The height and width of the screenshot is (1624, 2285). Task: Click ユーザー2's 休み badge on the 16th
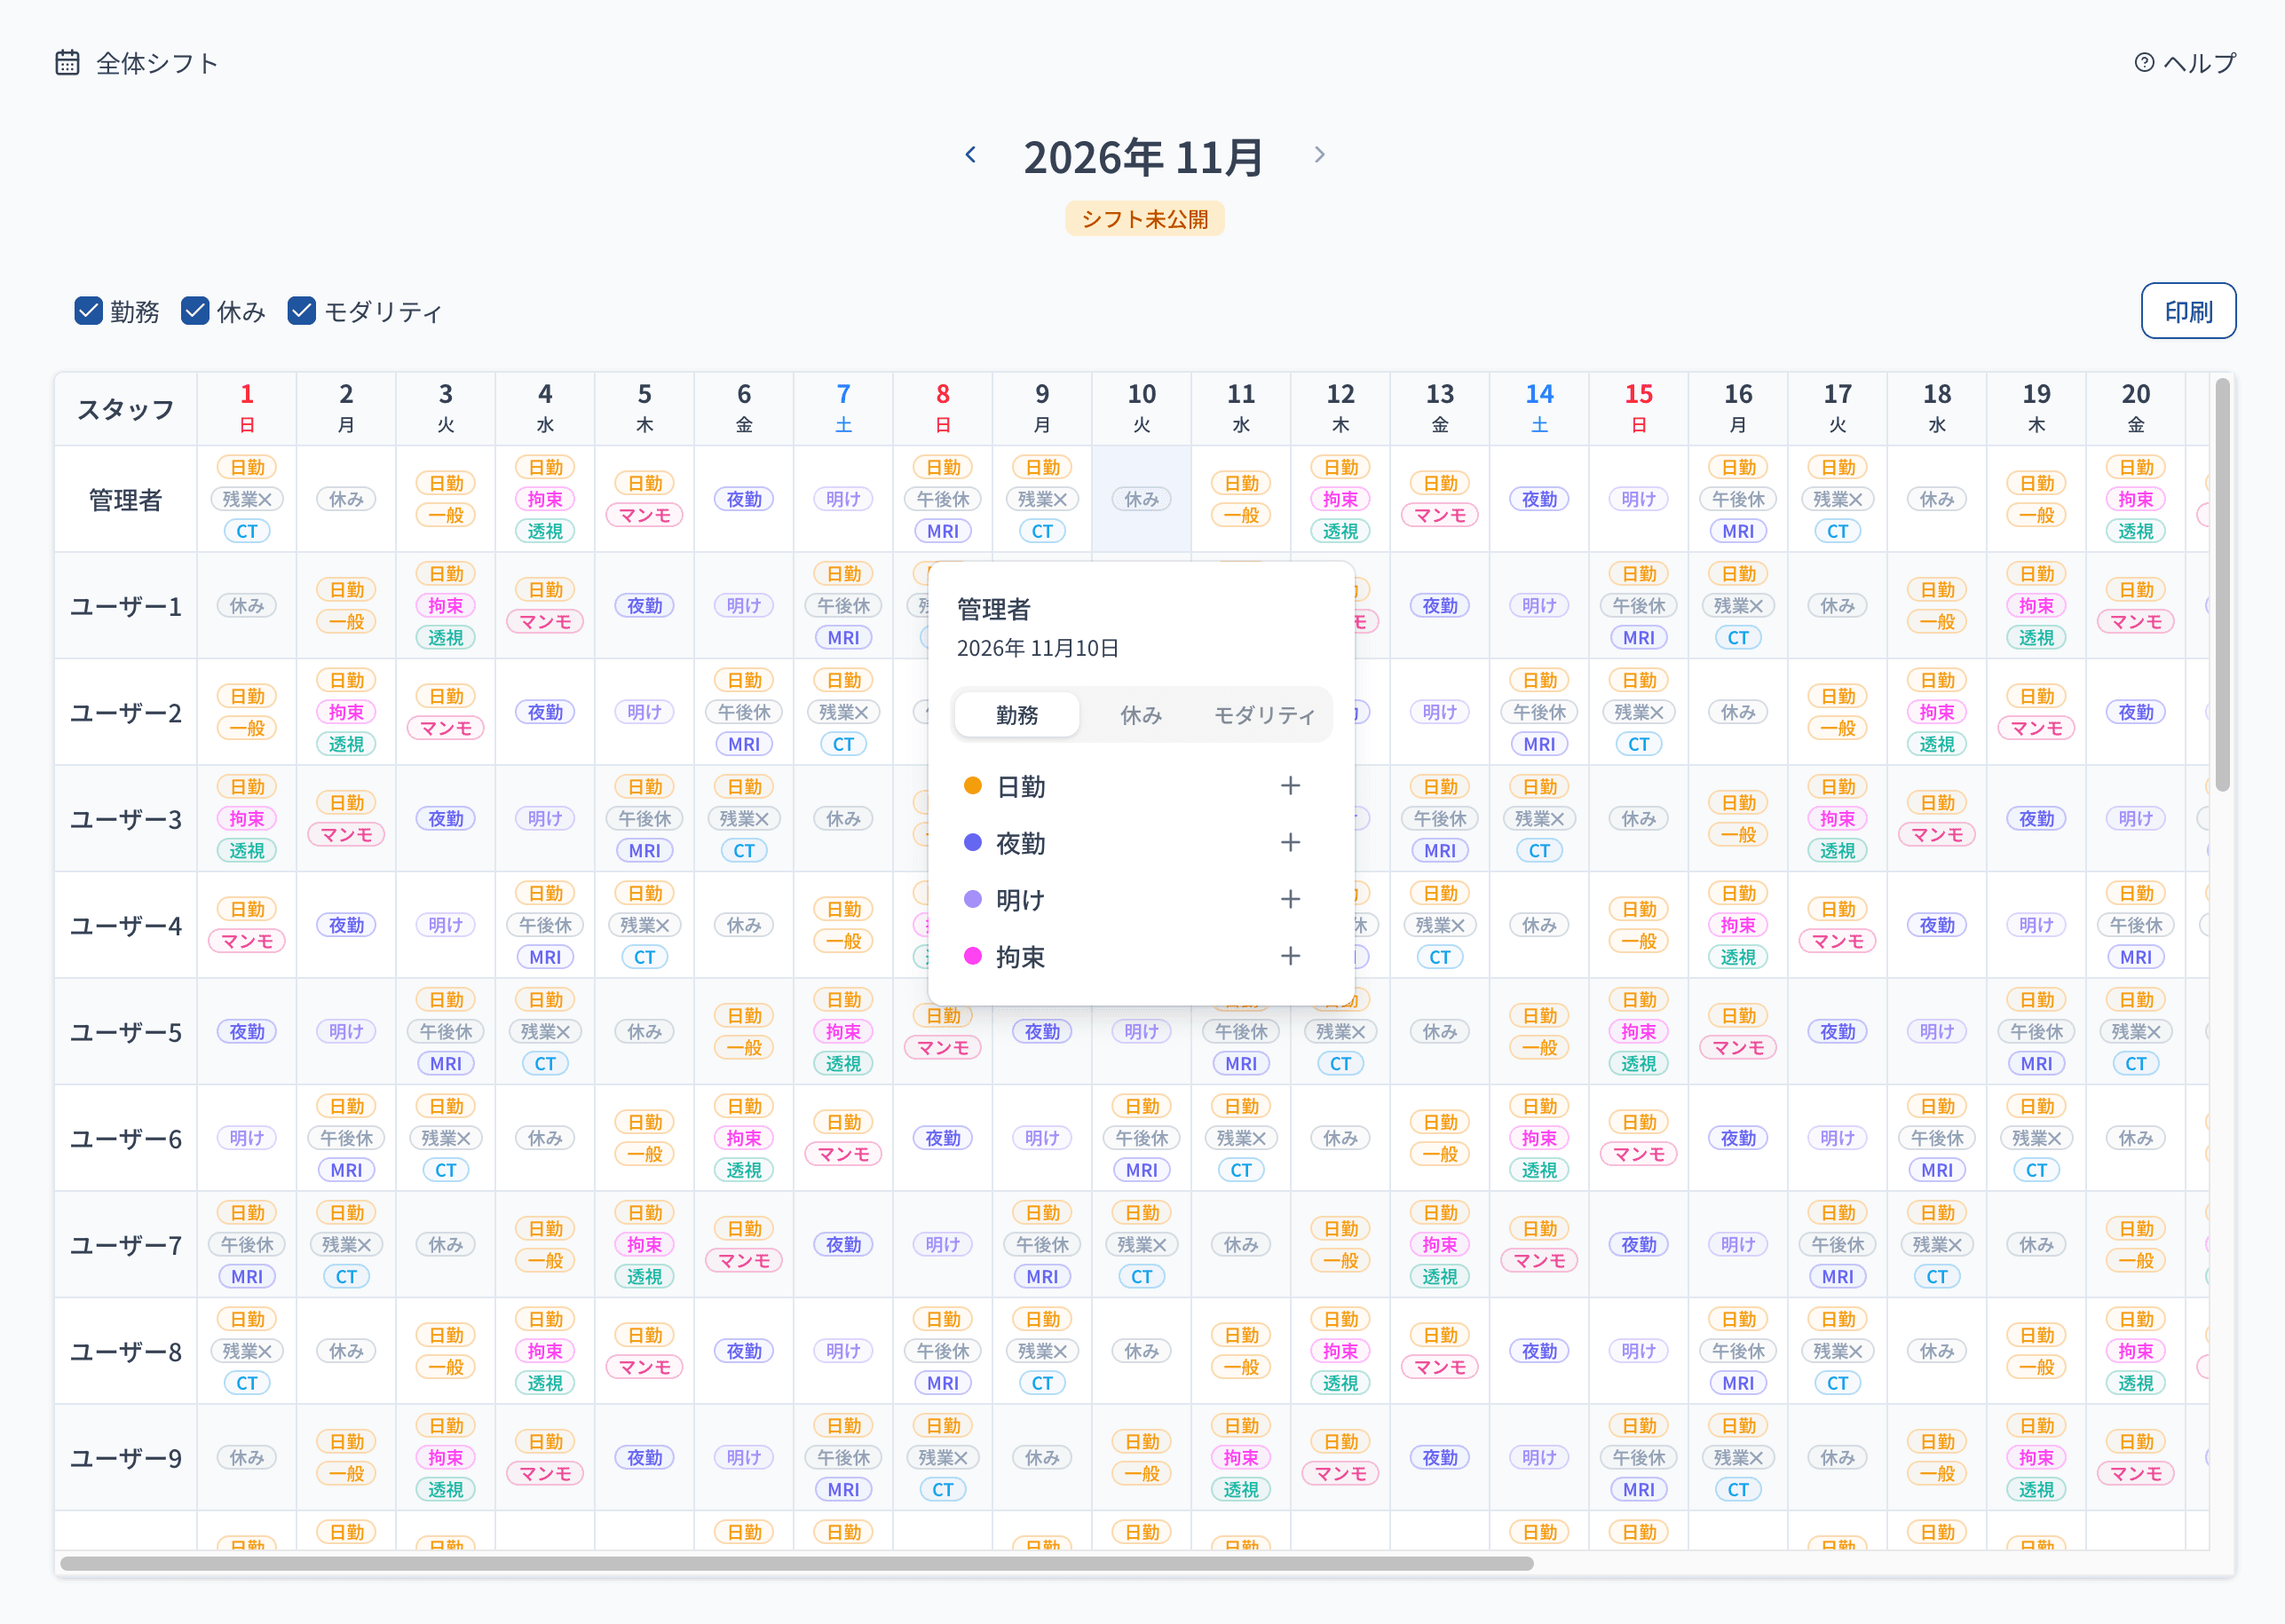(x=1739, y=712)
